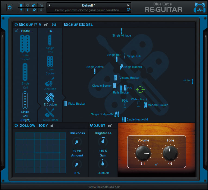
Task: Open the 'Default *' preset name menu
Action: click(89, 5)
